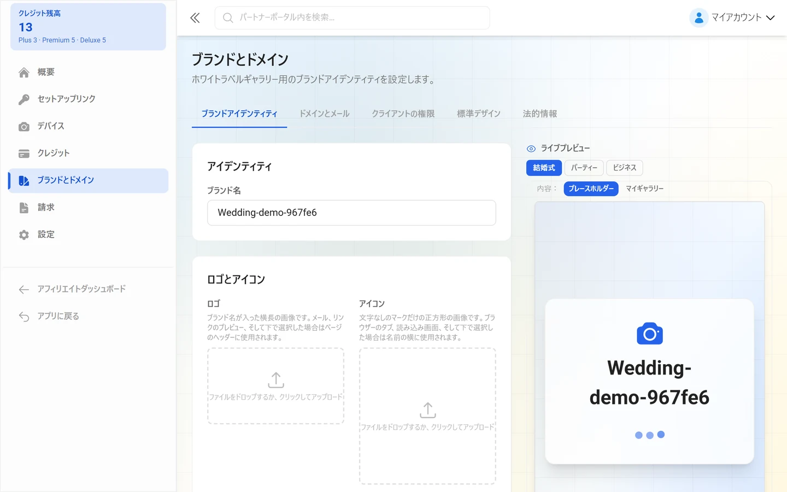Click the パートナーポータル search field
Viewport: 787px width, 492px height.
tap(353, 18)
